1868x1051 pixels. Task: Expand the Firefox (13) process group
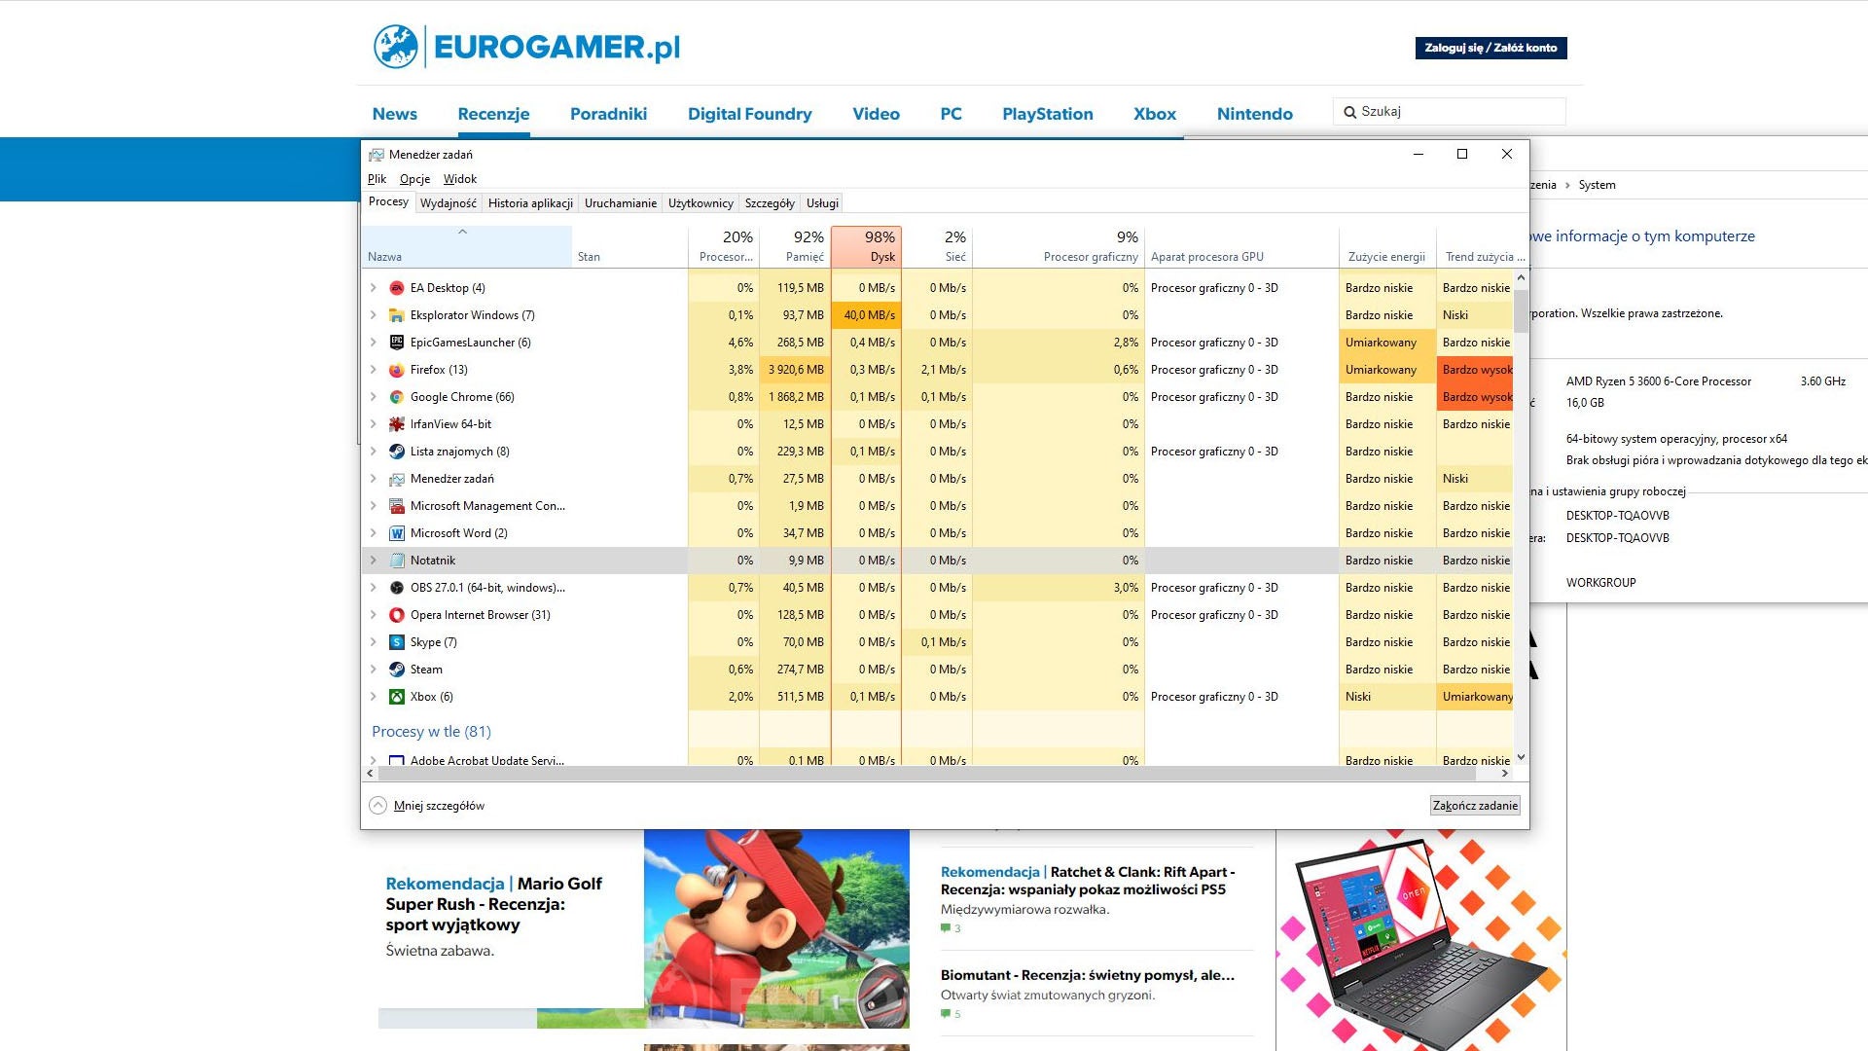pyautogui.click(x=374, y=370)
